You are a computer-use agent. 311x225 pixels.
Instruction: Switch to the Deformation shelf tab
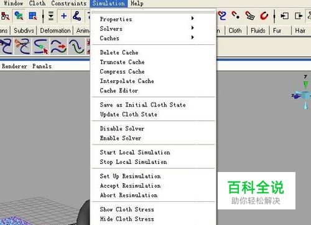tap(55, 31)
